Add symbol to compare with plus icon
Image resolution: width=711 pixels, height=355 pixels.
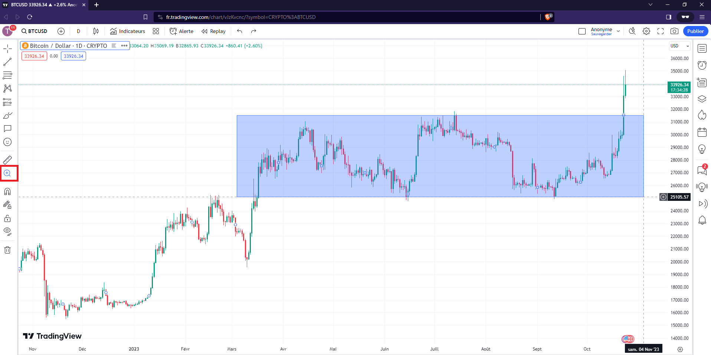[x=61, y=31]
